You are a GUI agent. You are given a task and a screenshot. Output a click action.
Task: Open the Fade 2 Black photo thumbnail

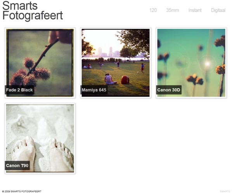tap(40, 63)
